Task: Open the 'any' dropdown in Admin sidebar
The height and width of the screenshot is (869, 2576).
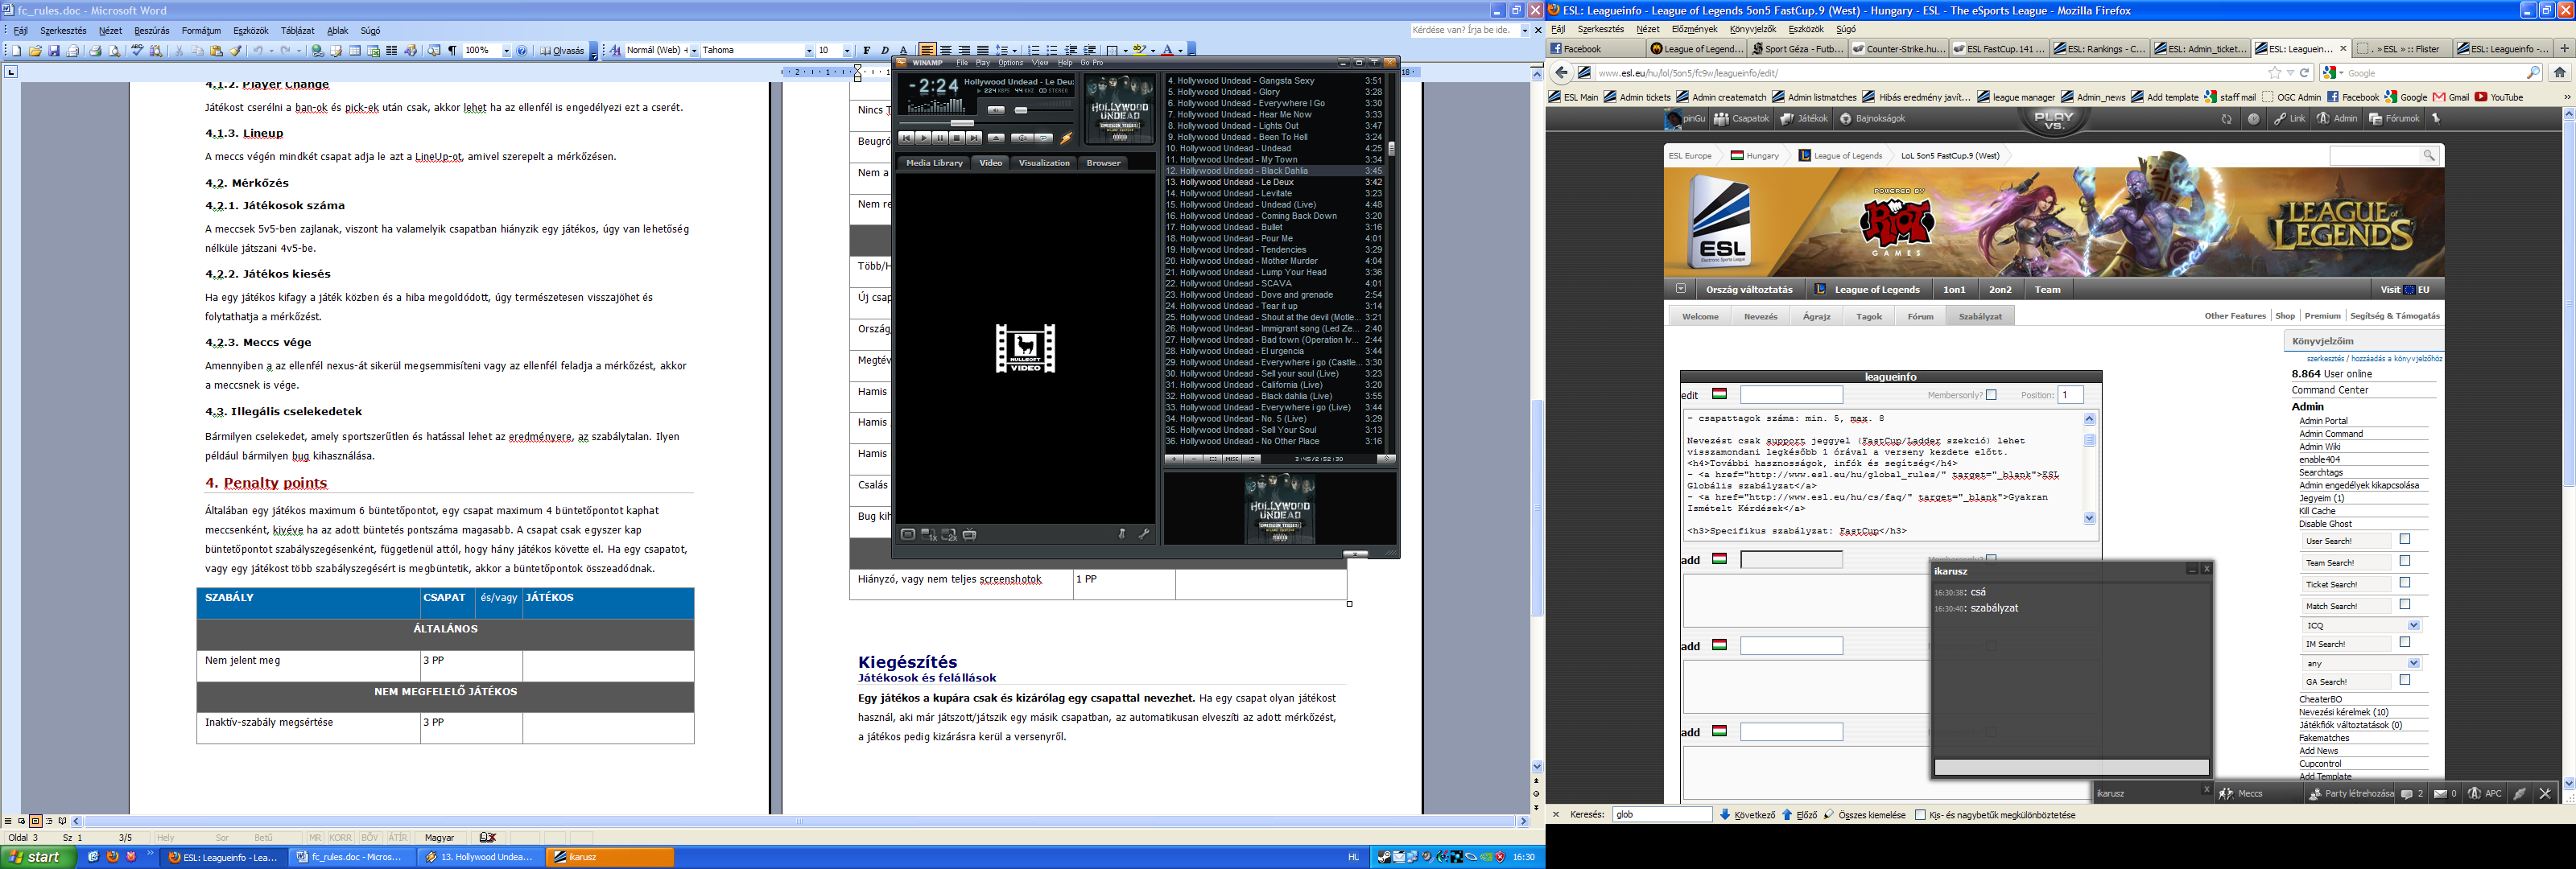Action: 2414,663
